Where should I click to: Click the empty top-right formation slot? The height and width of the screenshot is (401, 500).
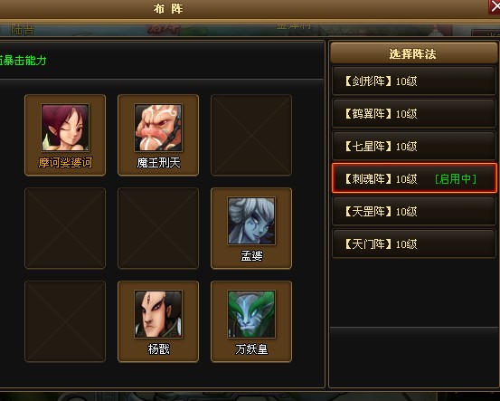(x=251, y=135)
